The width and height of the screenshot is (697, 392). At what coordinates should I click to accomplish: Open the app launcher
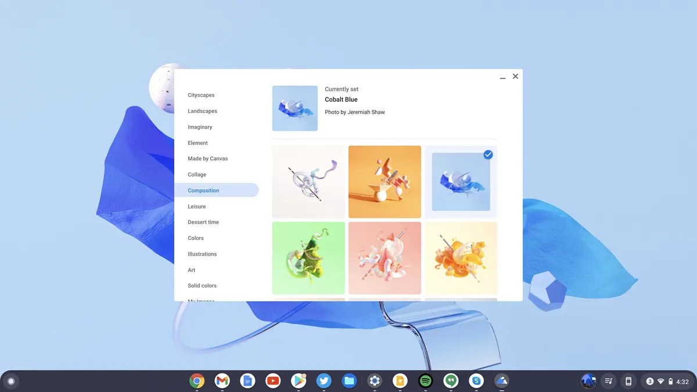point(10,380)
